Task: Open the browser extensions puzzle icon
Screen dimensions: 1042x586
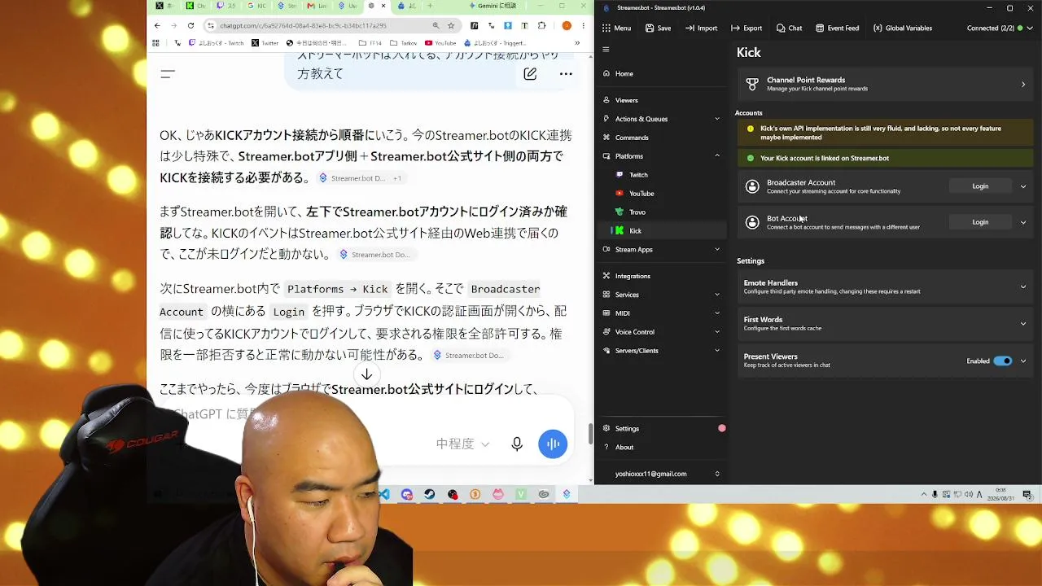Action: click(x=541, y=25)
